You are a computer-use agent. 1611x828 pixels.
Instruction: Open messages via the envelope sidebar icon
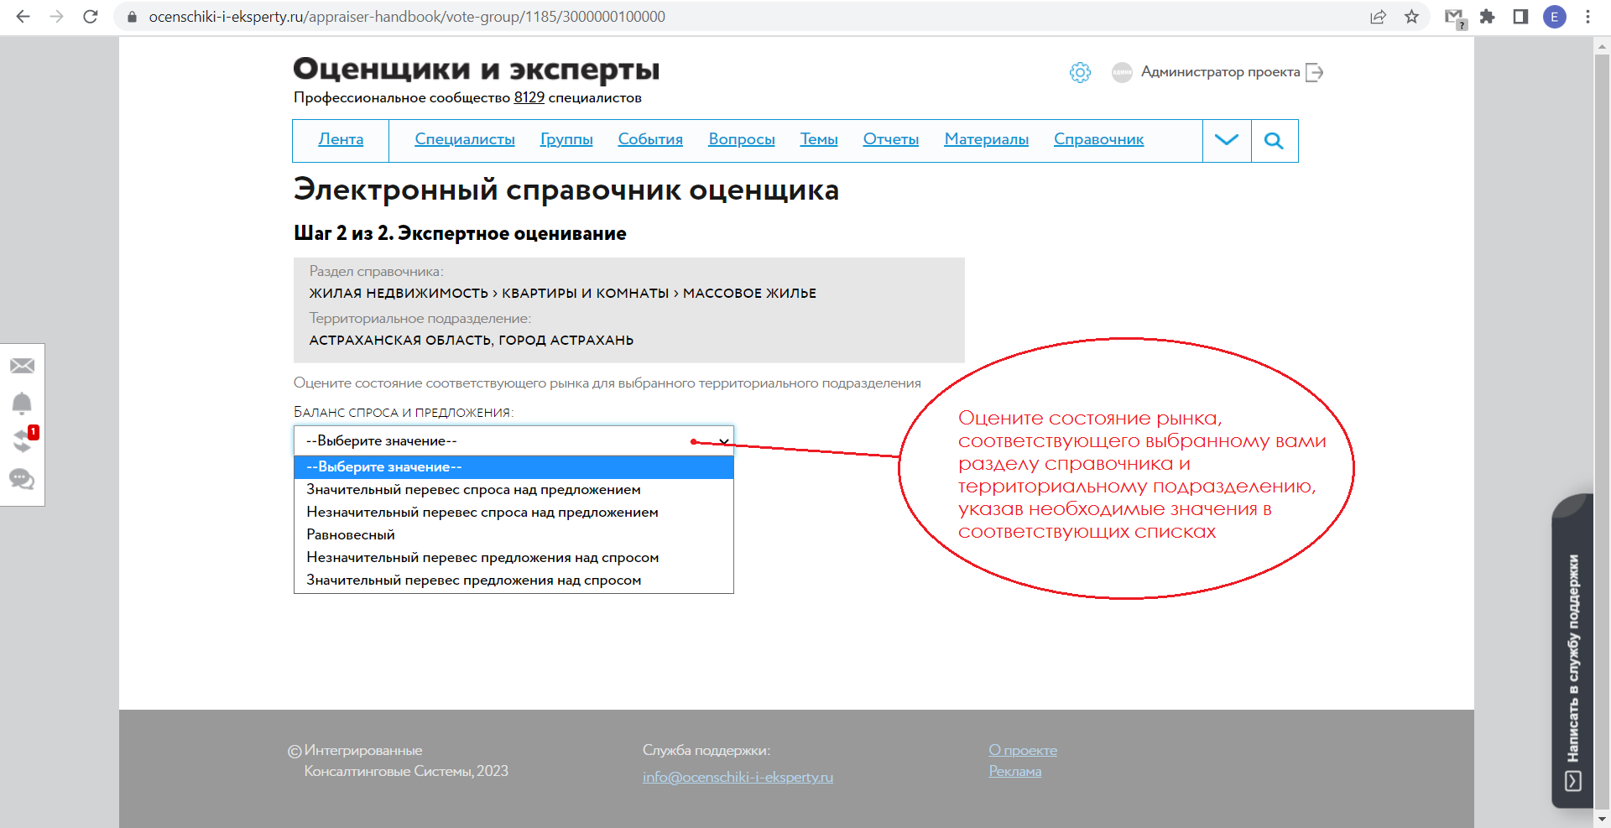[x=23, y=366]
